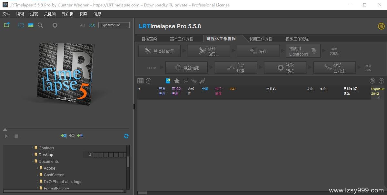
Task: Click the star rating icon above the table
Action: (x=177, y=81)
